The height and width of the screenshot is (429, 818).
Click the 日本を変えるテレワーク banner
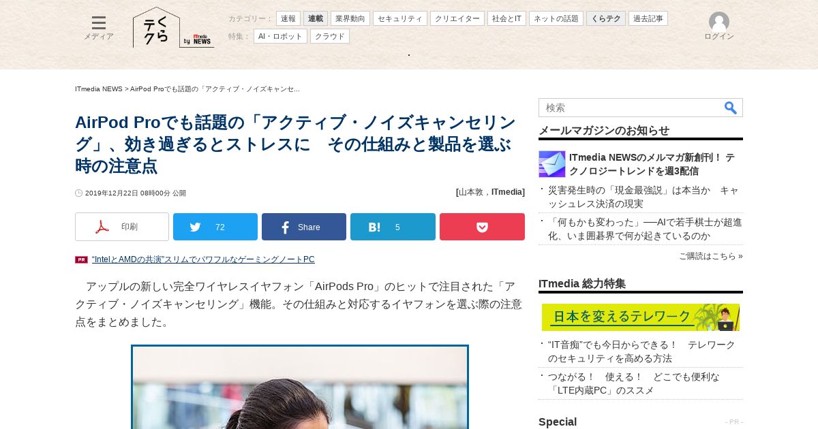[641, 317]
